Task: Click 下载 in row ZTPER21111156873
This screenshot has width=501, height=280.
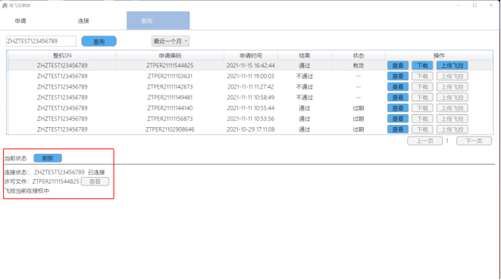Action: 422,119
